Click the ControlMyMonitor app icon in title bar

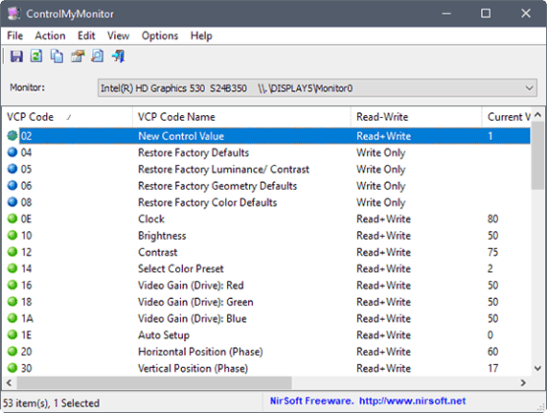pyautogui.click(x=14, y=14)
